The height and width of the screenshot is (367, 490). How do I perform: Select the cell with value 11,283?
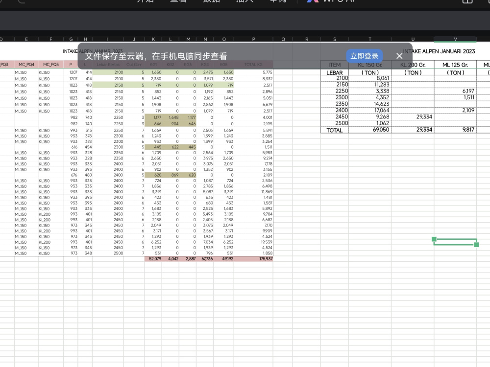coord(369,85)
